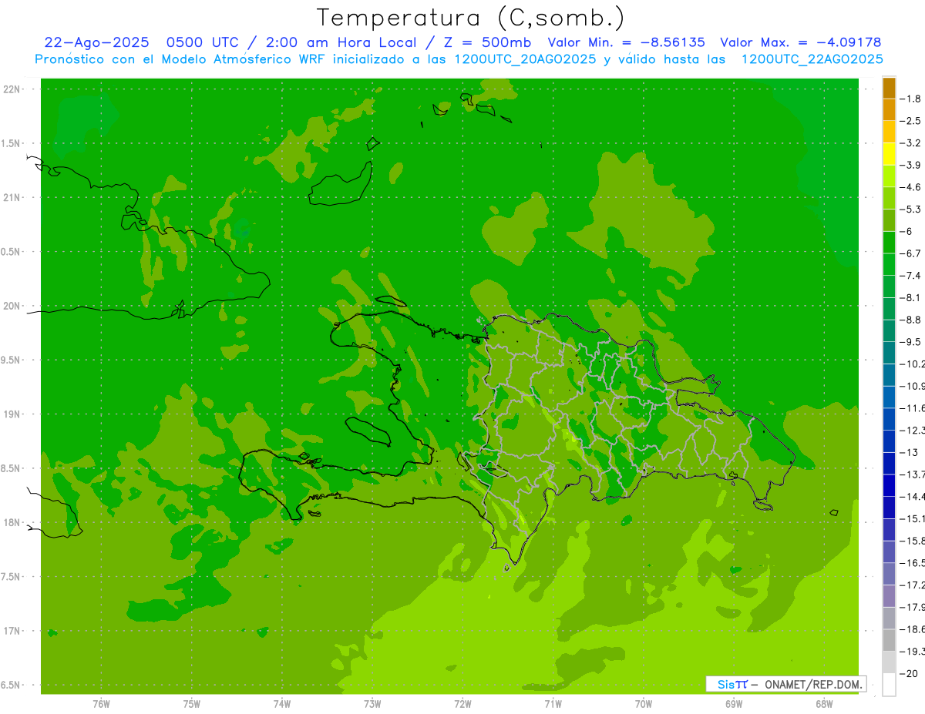Image resolution: width=925 pixels, height=714 pixels.
Task: Click the "74W" longitude axis label
Action: click(282, 704)
